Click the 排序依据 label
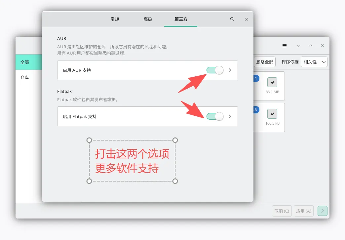This screenshot has height=240, width=345. (290, 62)
